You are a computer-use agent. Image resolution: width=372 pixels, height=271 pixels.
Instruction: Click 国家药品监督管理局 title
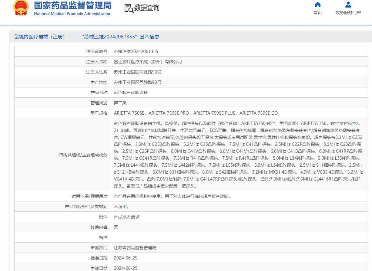pyautogui.click(x=72, y=5)
